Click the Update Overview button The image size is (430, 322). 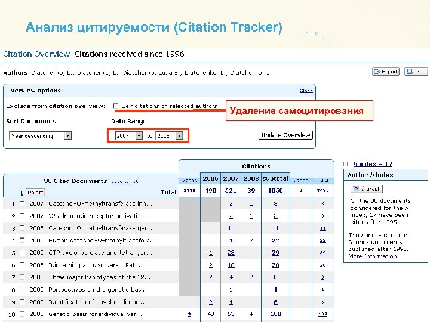pos(285,135)
